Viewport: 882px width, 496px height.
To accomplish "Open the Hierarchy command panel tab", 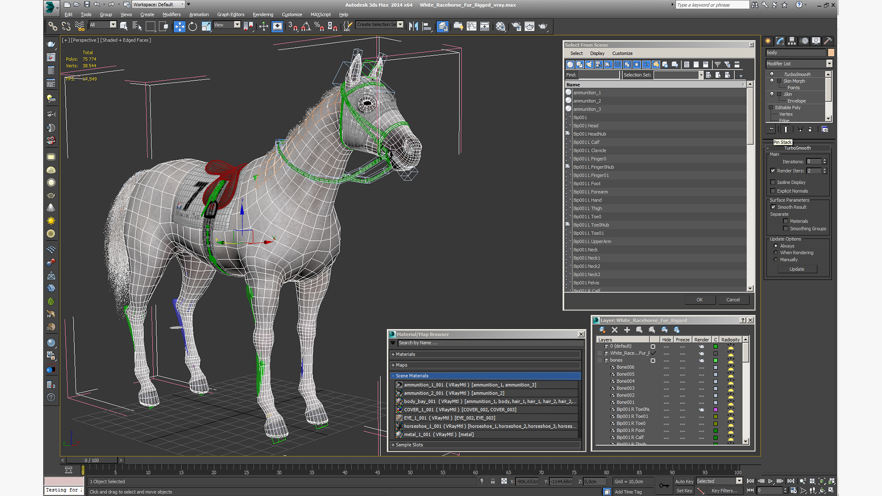I will (x=792, y=41).
